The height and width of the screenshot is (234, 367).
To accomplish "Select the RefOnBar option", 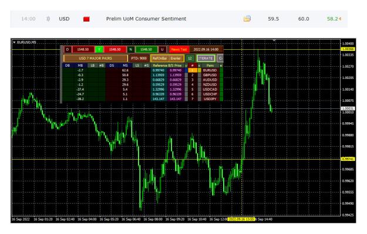I will pos(160,58).
